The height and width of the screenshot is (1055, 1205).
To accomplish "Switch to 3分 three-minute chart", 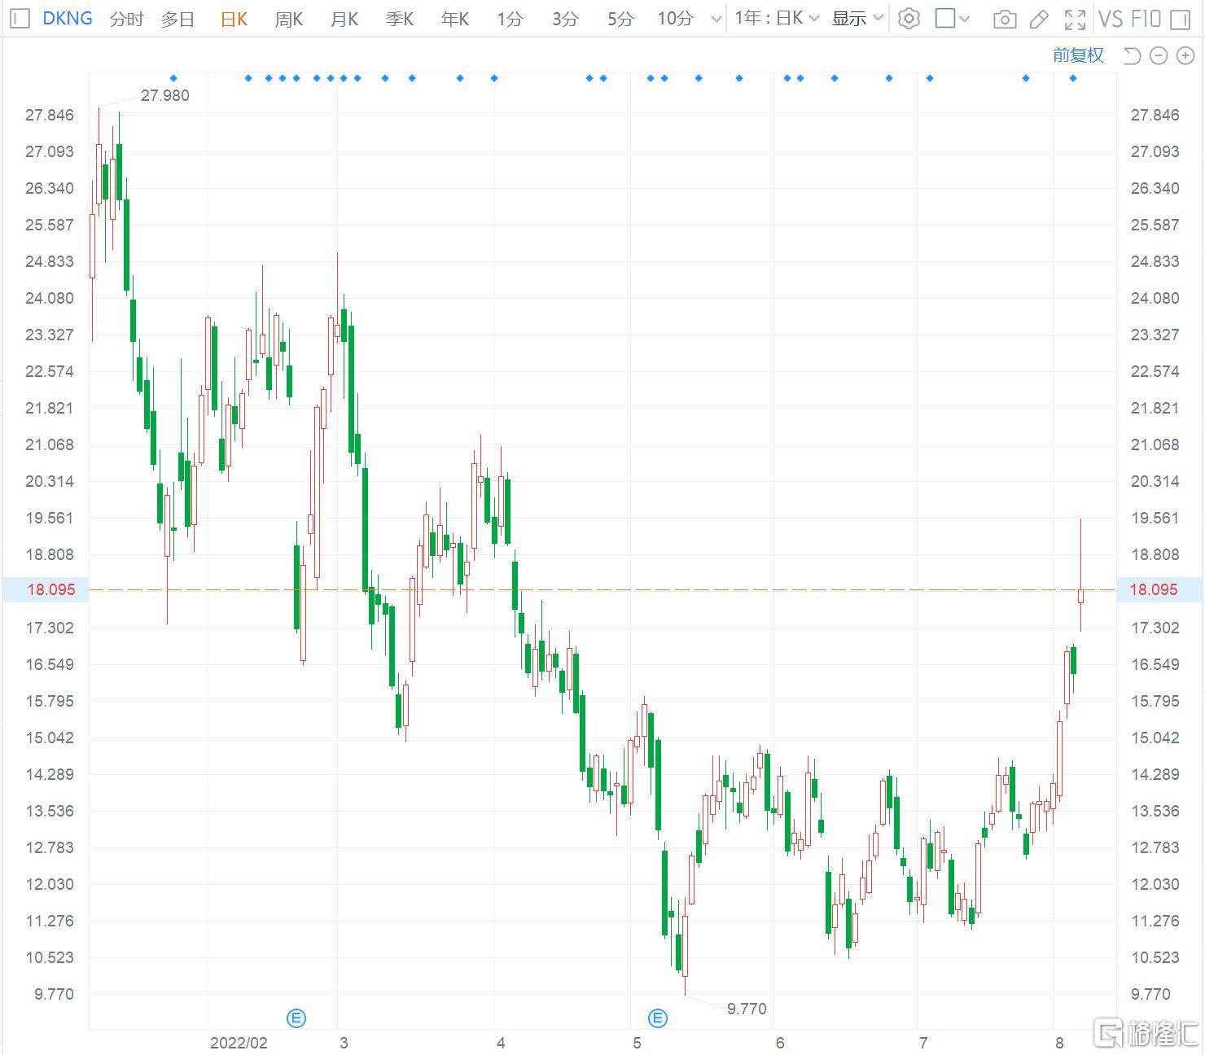I will 565,19.
